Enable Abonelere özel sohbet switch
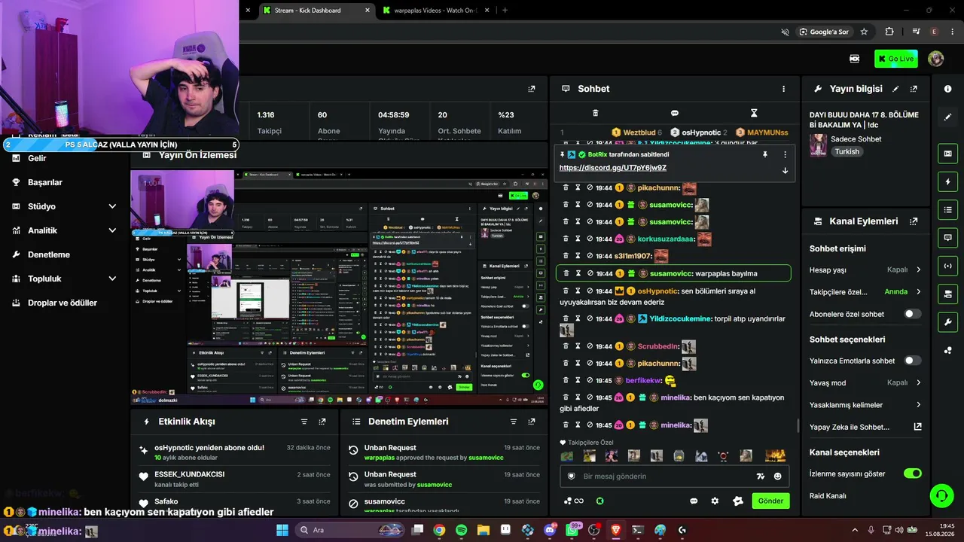The height and width of the screenshot is (542, 964). pos(912,314)
